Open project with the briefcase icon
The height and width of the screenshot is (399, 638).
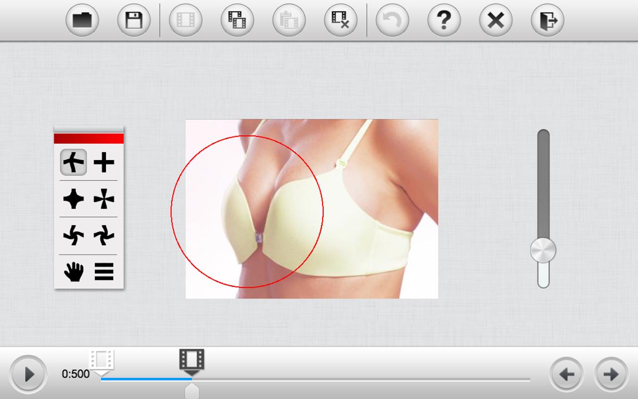click(x=82, y=20)
